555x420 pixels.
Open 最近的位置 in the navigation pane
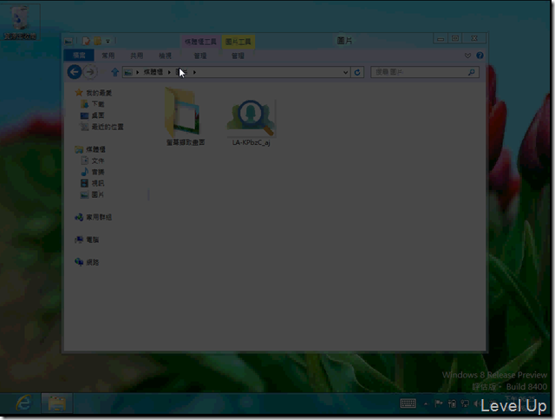tap(108, 127)
